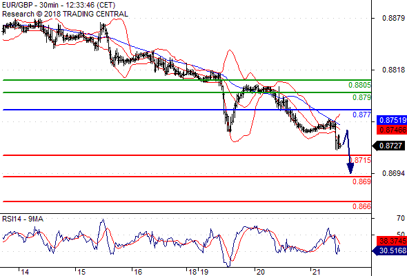Image resolution: width=407 pixels, height=276 pixels.
Task: Click the red 0.869 support level label
Action: (x=361, y=181)
